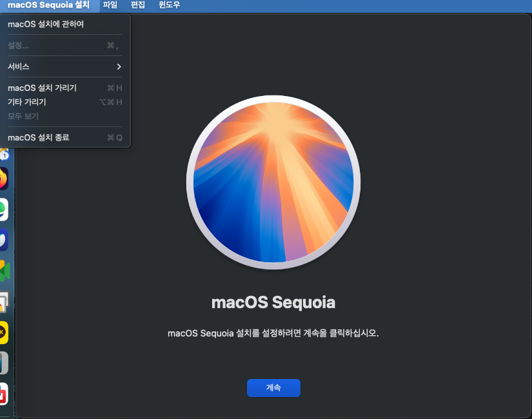
Task: Close the macOS Sequoia 설치 app menu
Action: click(48, 5)
